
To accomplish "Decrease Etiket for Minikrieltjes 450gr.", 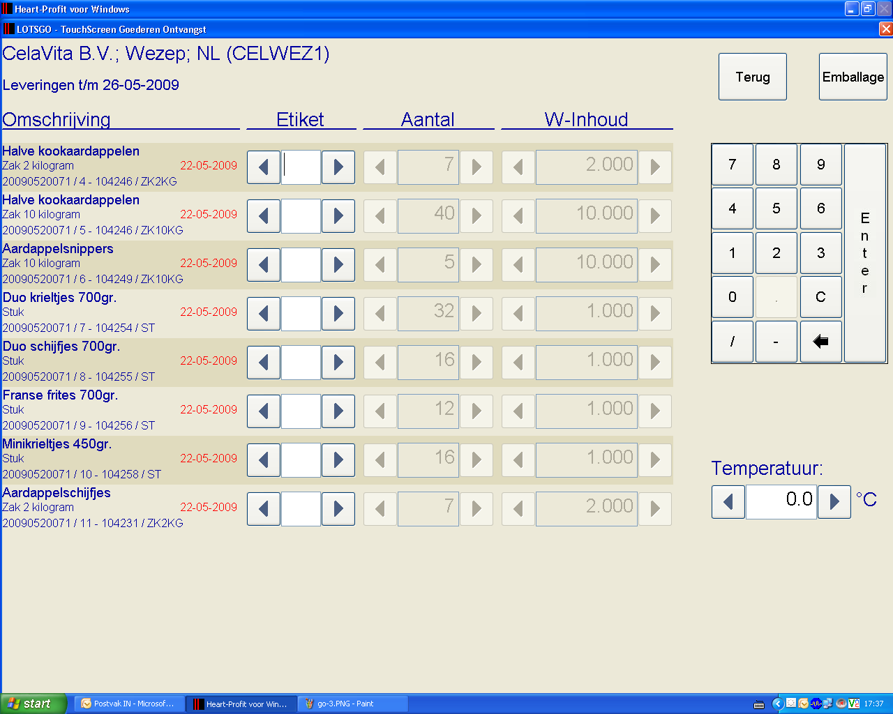I will tap(264, 460).
